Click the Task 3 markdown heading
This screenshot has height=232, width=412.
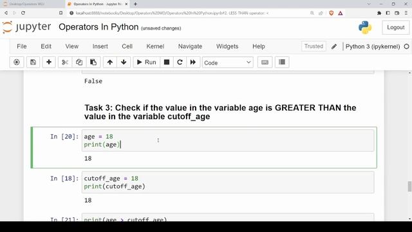[220, 112]
